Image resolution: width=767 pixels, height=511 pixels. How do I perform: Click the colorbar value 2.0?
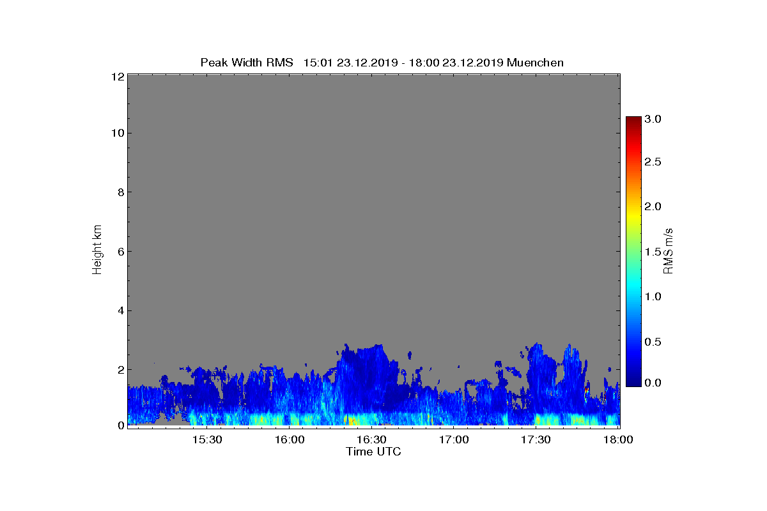tap(653, 206)
